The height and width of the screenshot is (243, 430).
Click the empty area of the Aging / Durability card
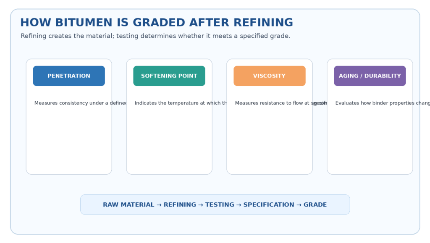(370, 140)
